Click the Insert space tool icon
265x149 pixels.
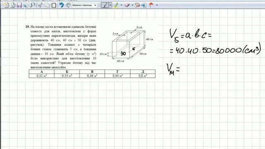[x=144, y=5]
